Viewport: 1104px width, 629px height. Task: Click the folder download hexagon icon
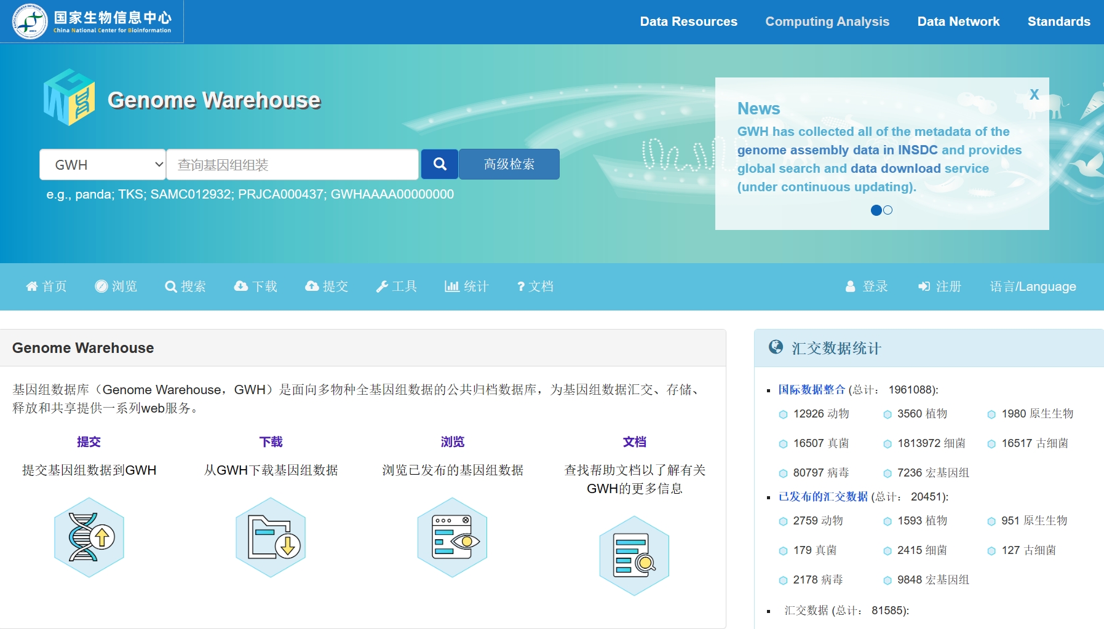coord(271,537)
